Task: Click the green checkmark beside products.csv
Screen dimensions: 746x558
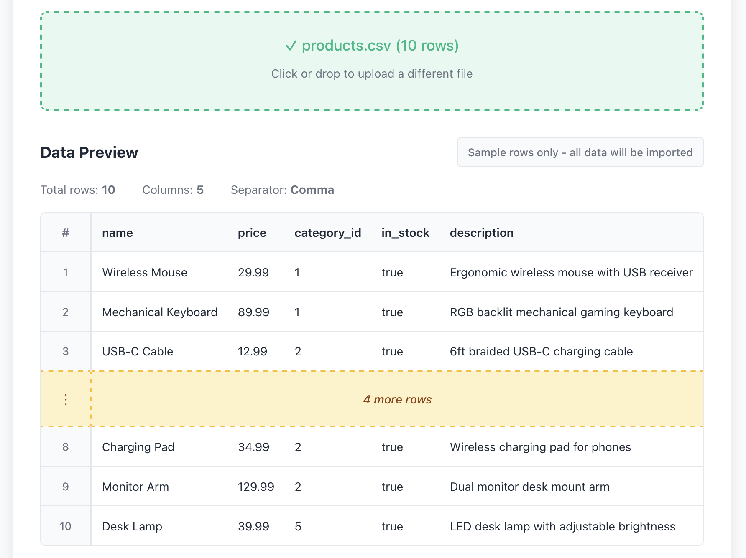Action: pyautogui.click(x=292, y=46)
